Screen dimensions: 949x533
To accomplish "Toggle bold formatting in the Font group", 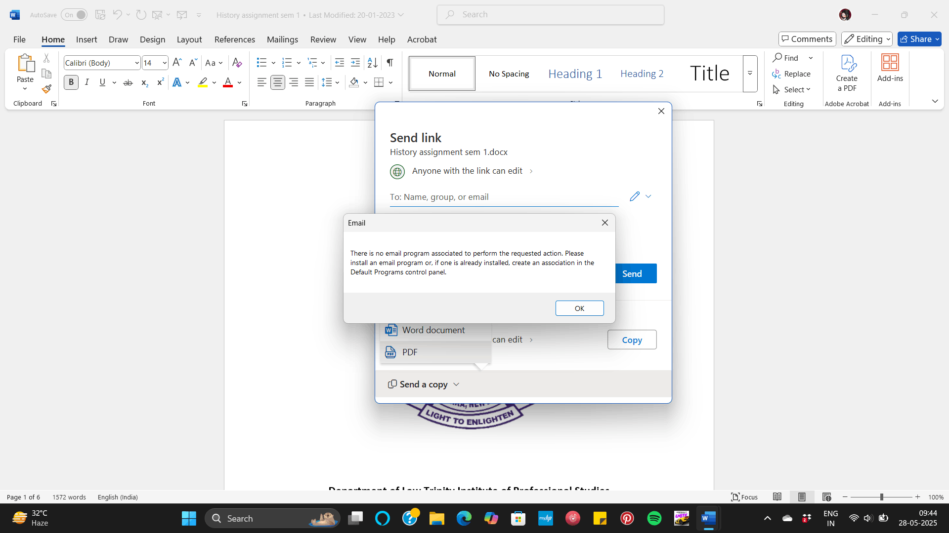I will [71, 82].
